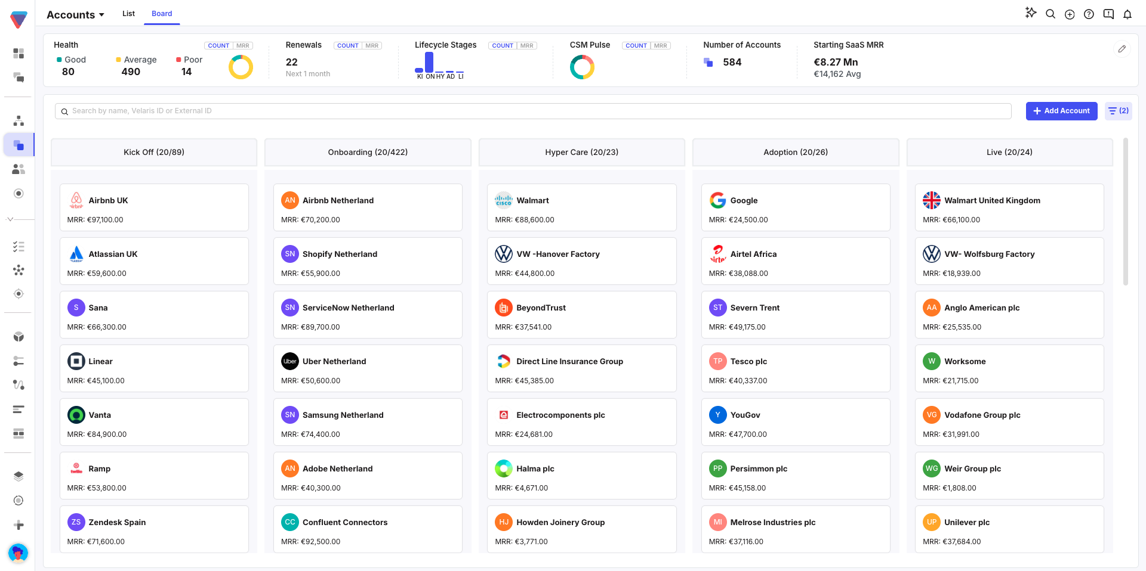Open the Vodafone Group plc account card
Image resolution: width=1146 pixels, height=571 pixels.
tap(1009, 422)
